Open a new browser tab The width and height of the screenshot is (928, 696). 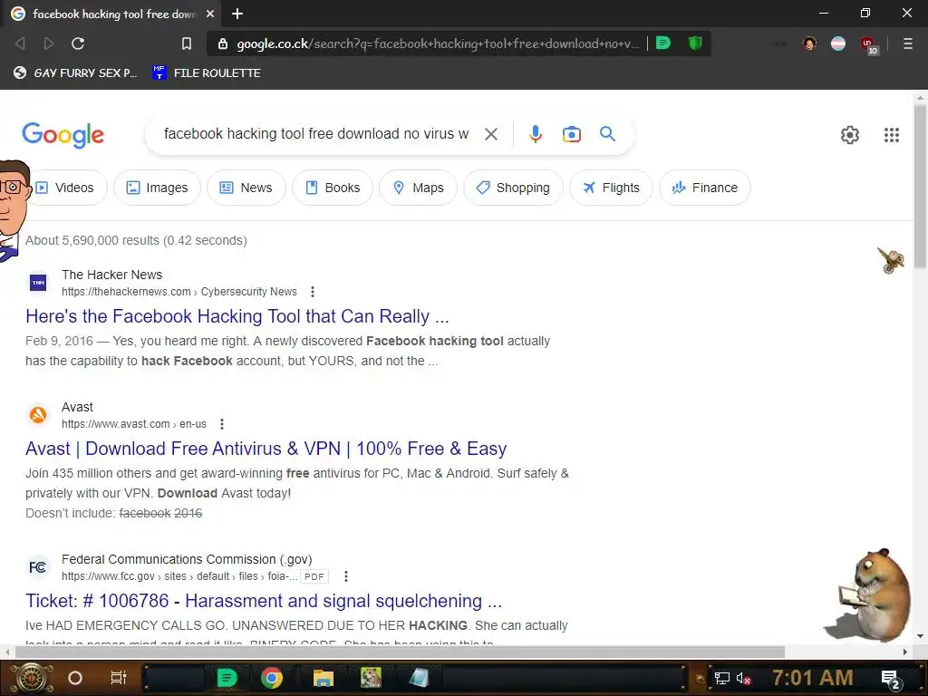click(x=237, y=14)
